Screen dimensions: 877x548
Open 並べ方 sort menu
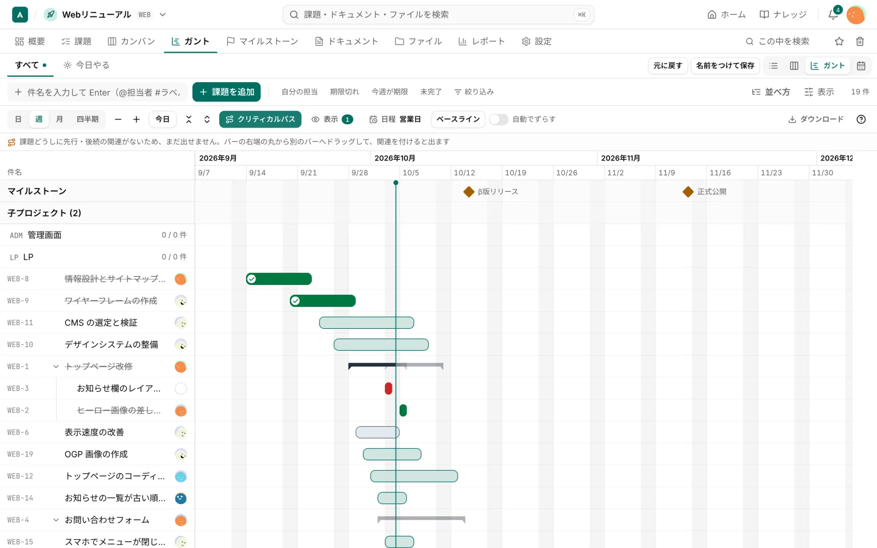coord(771,92)
